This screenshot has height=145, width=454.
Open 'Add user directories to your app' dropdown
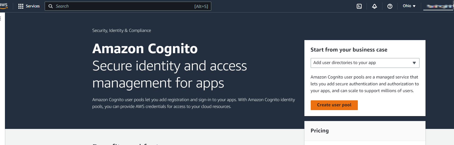(x=365, y=63)
